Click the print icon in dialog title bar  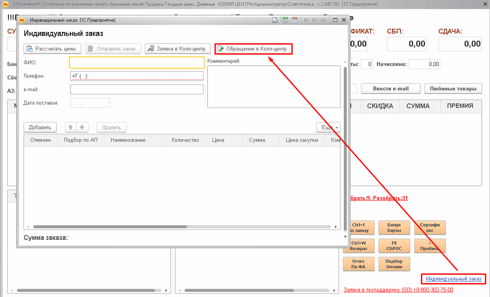pyautogui.click(x=275, y=20)
